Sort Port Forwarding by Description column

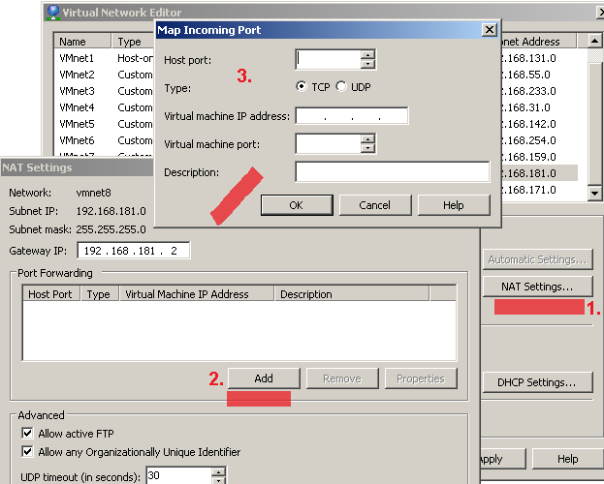352,294
